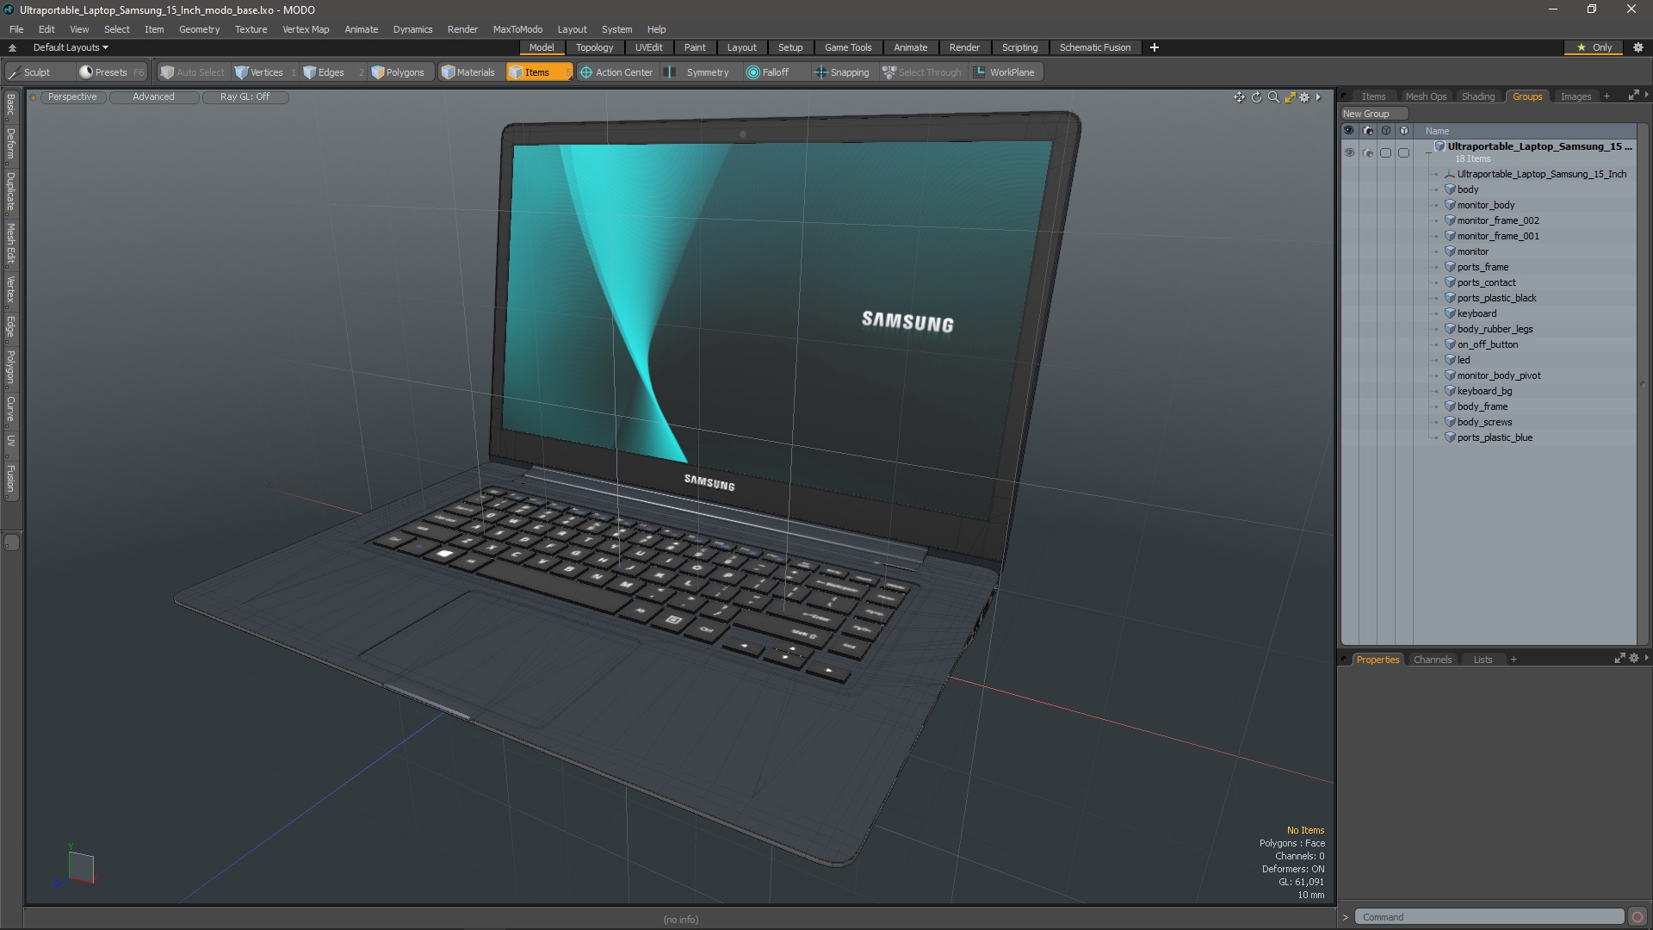This screenshot has width=1653, height=930.
Task: Open the Presets browser
Action: tap(111, 72)
